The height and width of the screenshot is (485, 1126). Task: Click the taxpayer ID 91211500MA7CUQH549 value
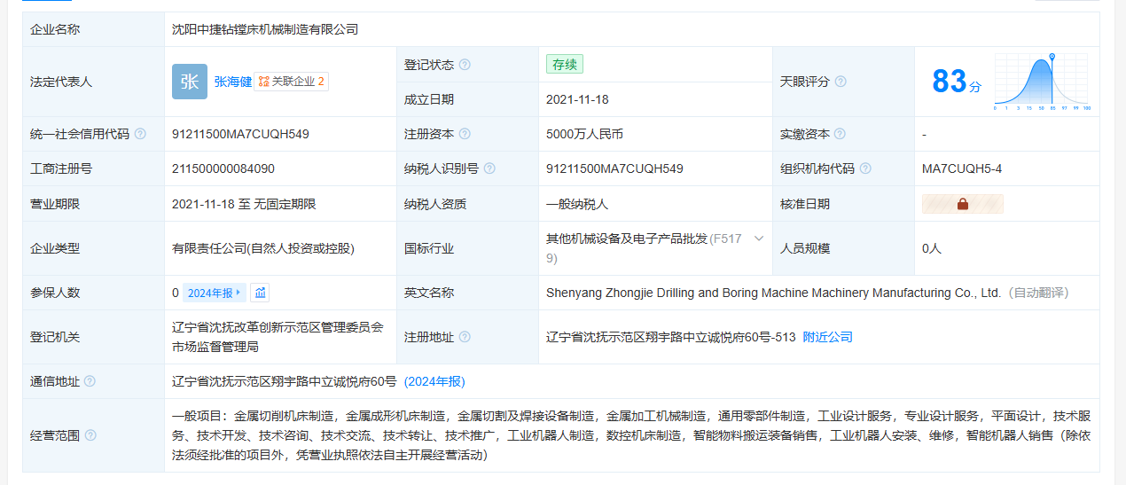pyautogui.click(x=614, y=168)
